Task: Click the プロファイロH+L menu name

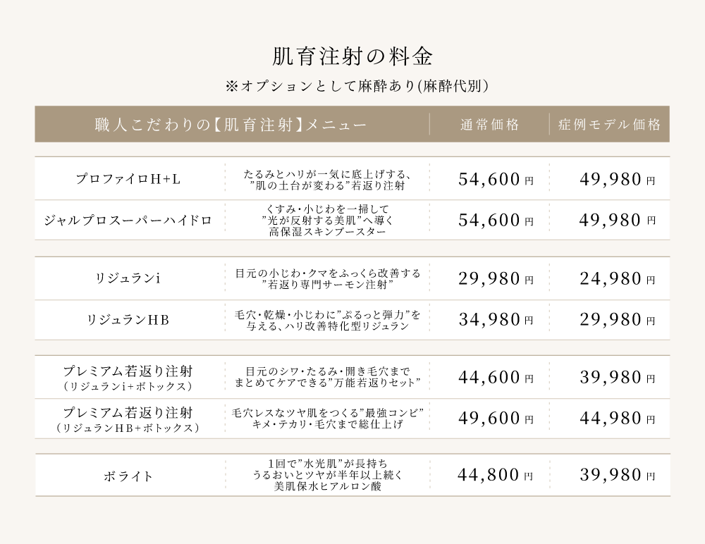Action: (128, 179)
